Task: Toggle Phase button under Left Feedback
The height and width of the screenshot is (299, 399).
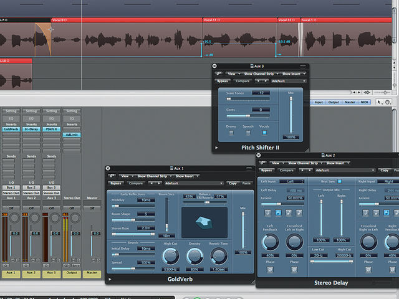Action: [x=270, y=270]
